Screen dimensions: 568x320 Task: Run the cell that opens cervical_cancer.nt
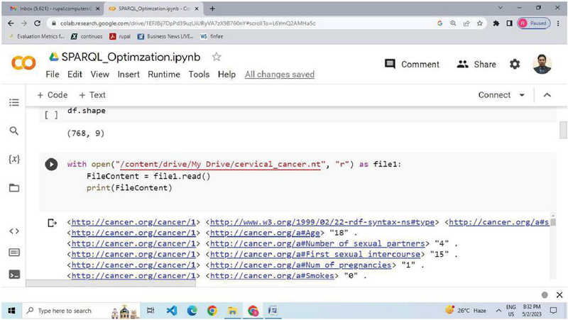pyautogui.click(x=51, y=165)
